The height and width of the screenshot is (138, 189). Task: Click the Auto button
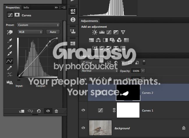[x=53, y=32]
